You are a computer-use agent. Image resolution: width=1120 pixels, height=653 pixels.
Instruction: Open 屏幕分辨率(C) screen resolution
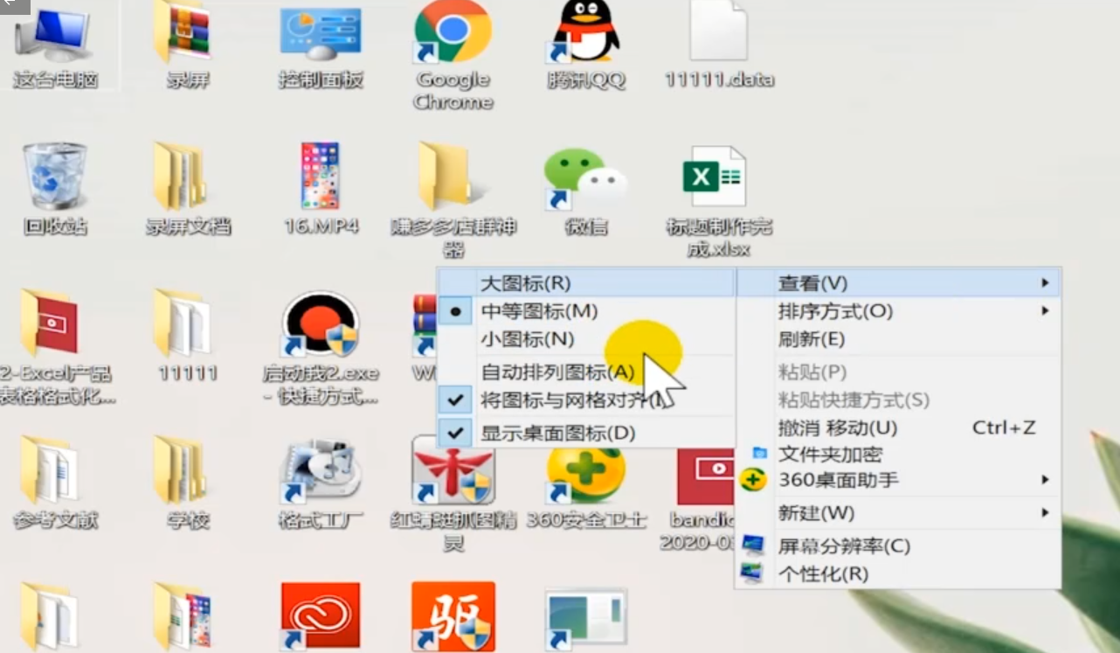pos(898,546)
